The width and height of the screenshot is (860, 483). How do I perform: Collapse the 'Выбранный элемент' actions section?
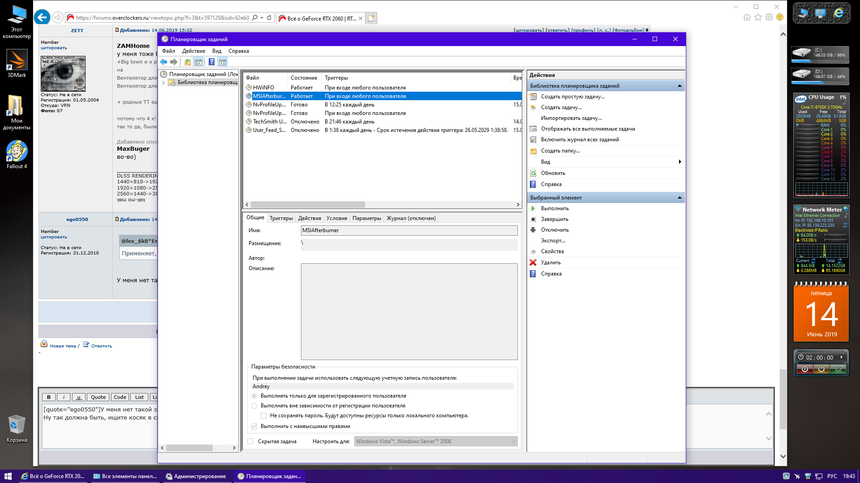point(679,198)
